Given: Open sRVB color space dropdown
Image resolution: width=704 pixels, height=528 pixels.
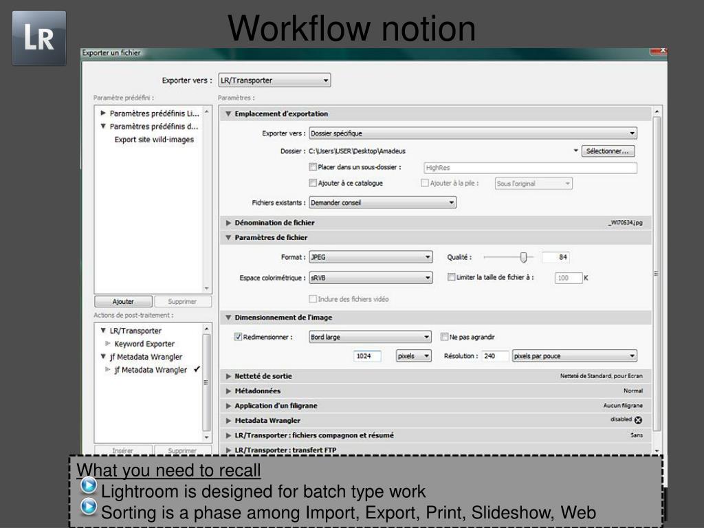Looking at the screenshot, I should [x=371, y=278].
